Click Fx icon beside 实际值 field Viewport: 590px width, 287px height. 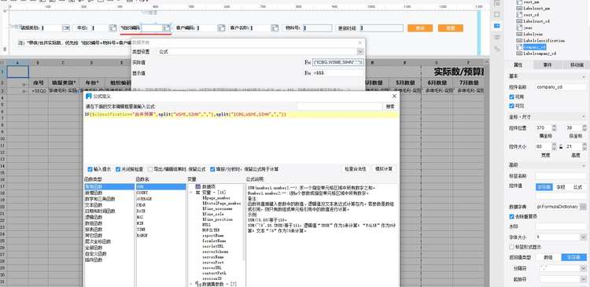click(x=308, y=62)
